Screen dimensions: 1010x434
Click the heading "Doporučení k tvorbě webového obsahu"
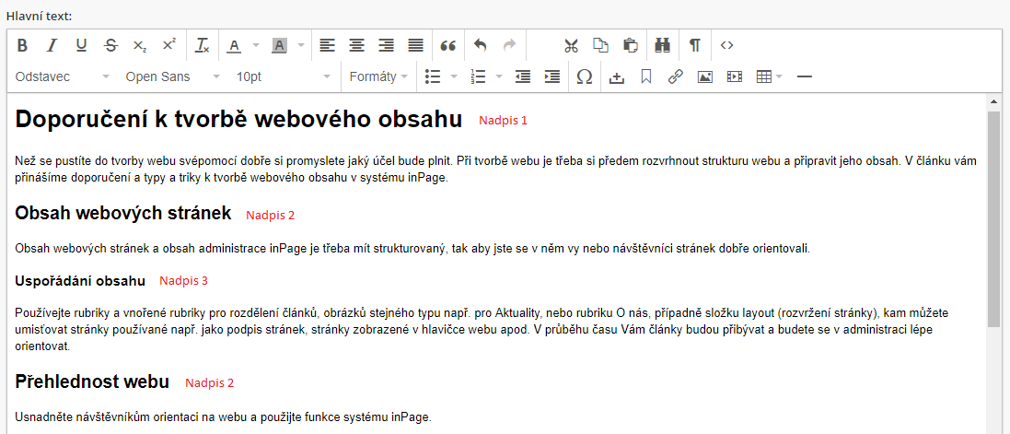coord(238,120)
